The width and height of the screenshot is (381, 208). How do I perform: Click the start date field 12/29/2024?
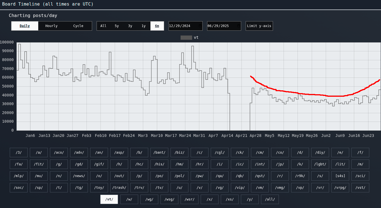(186, 26)
